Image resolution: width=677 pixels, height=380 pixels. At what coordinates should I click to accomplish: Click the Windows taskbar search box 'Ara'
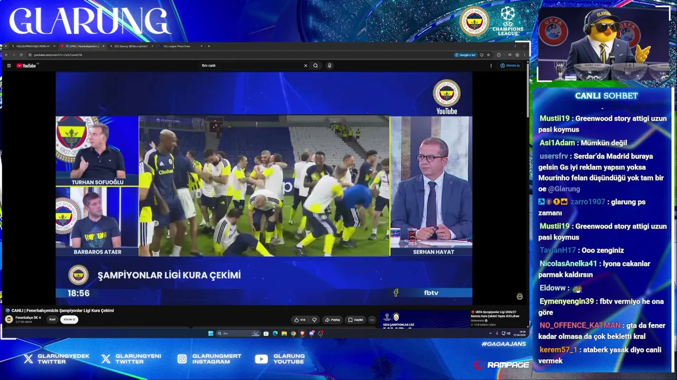click(x=239, y=334)
